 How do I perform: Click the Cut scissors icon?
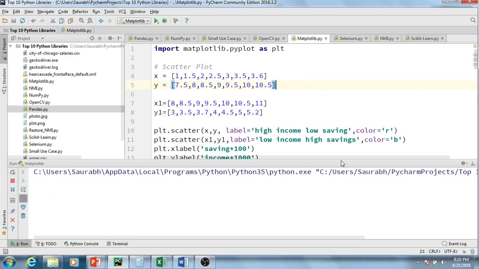tap(53, 21)
